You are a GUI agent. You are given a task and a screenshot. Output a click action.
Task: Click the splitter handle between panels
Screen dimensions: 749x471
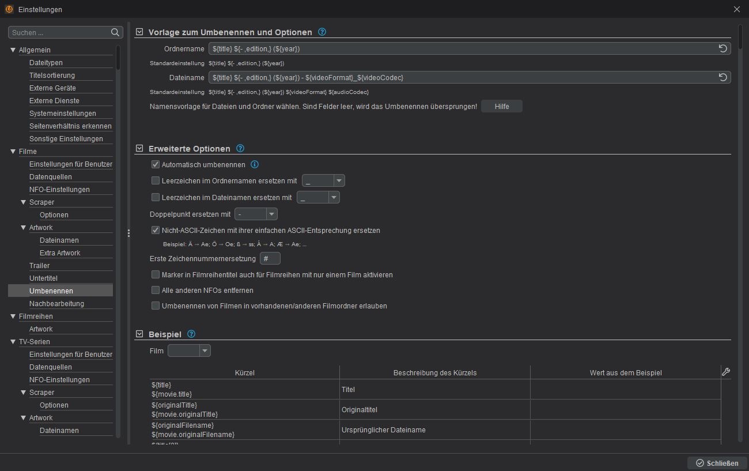[128, 233]
